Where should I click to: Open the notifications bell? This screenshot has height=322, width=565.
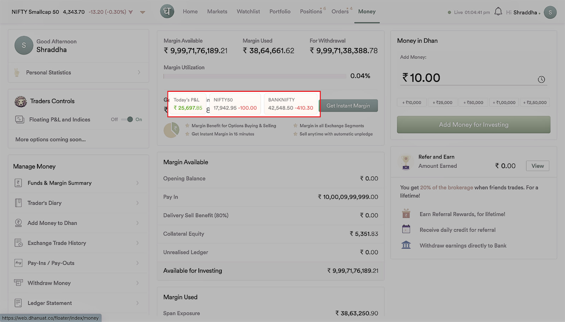(498, 12)
